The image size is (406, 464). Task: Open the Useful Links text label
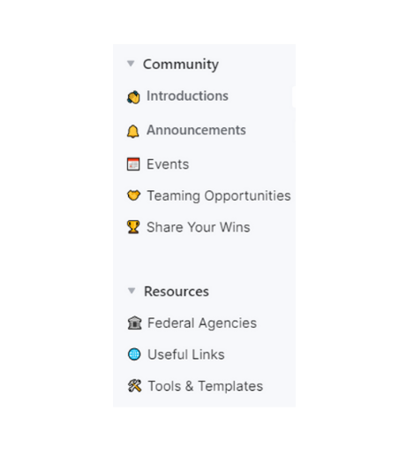pyautogui.click(x=186, y=354)
